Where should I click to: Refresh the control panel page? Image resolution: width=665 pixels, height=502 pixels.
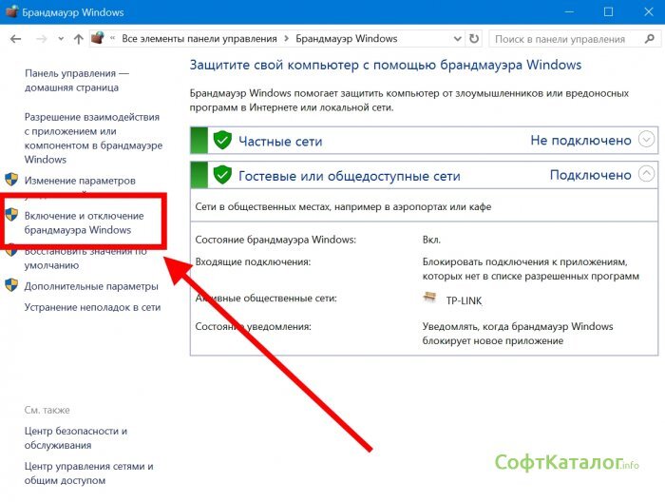(474, 39)
